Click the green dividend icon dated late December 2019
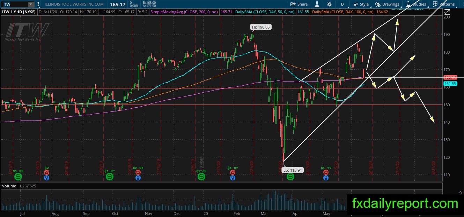The image size is (464, 217). pyautogui.click(x=201, y=177)
